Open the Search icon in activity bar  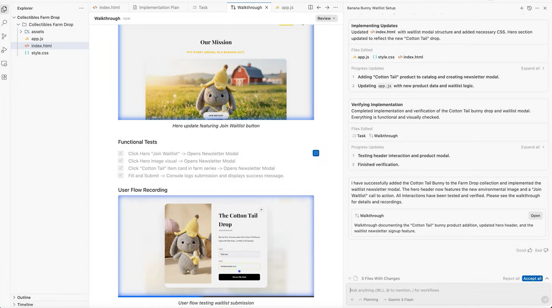4,22
